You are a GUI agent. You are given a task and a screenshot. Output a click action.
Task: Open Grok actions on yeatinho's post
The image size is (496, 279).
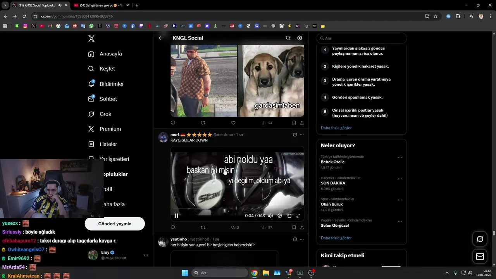coord(295,239)
